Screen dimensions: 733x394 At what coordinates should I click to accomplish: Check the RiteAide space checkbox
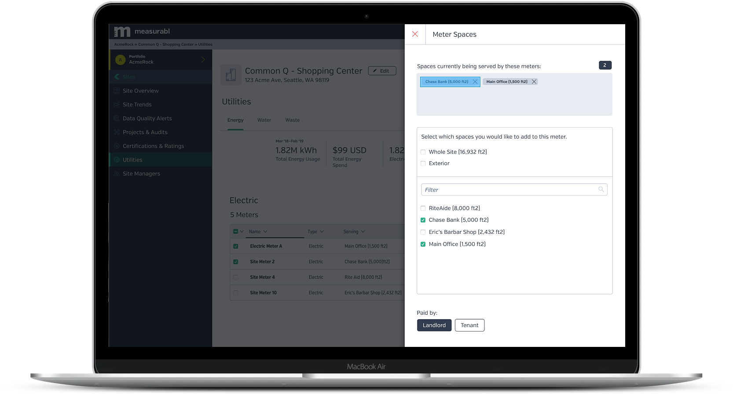423,208
